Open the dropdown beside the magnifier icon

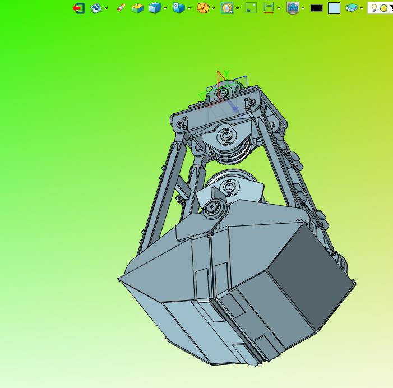point(237,8)
